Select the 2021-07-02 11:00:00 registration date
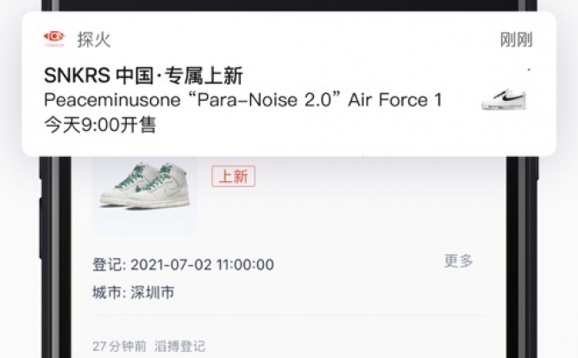 202,265
